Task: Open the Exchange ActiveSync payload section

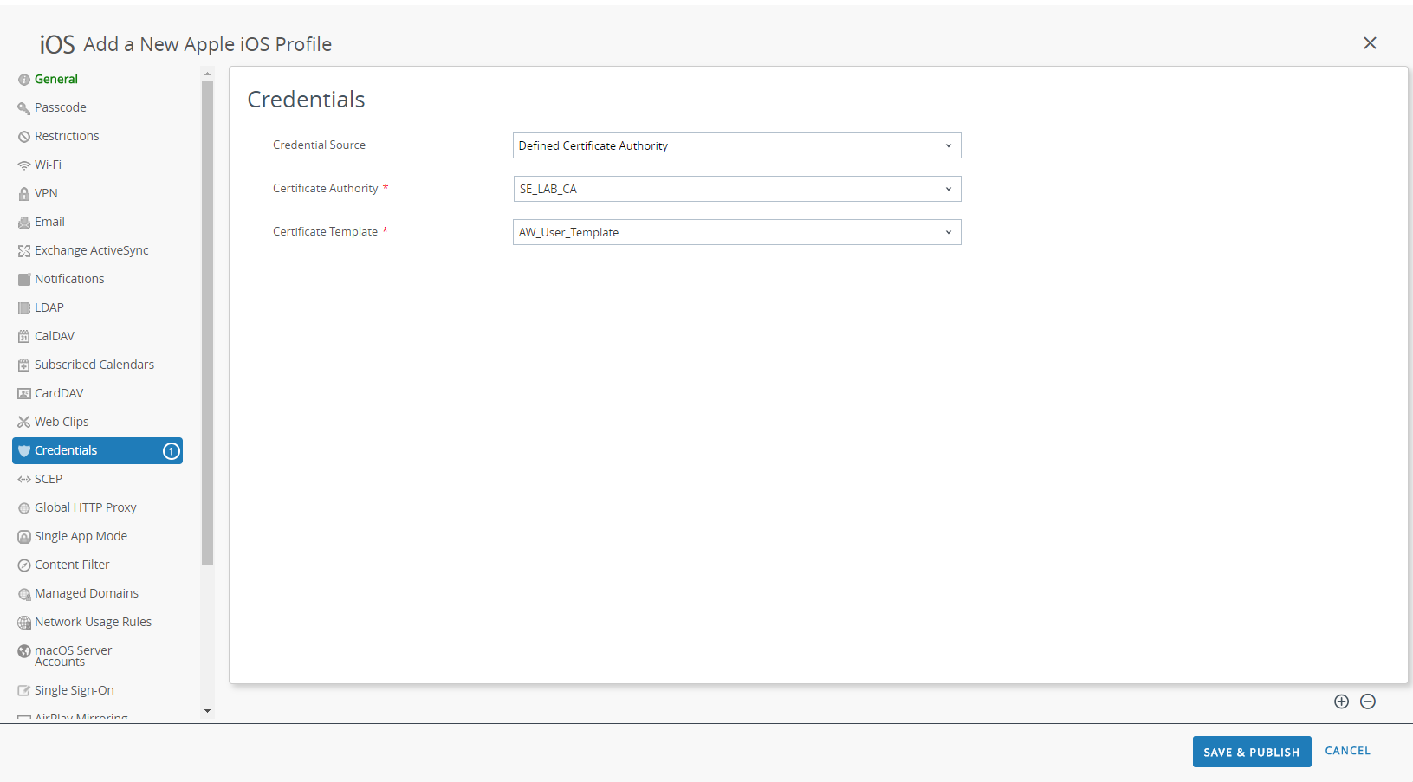Action: (x=91, y=250)
